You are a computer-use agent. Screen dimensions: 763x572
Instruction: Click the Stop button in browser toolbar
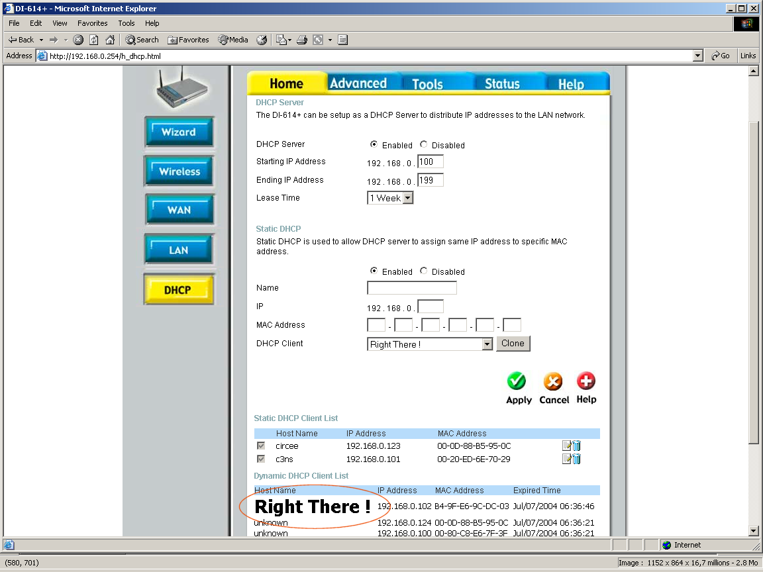[x=78, y=40]
